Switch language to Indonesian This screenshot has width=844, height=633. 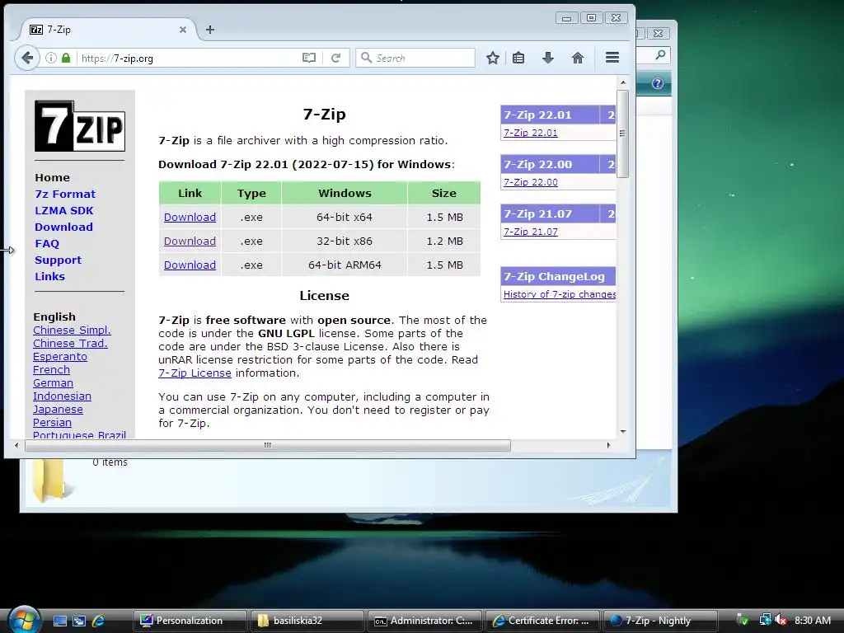[62, 396]
